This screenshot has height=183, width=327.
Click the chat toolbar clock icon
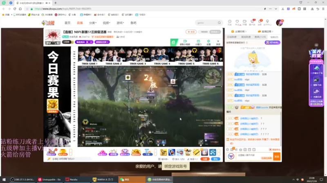[228, 150]
